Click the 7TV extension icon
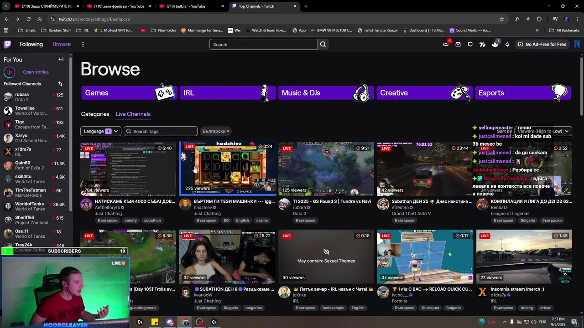 (x=482, y=44)
